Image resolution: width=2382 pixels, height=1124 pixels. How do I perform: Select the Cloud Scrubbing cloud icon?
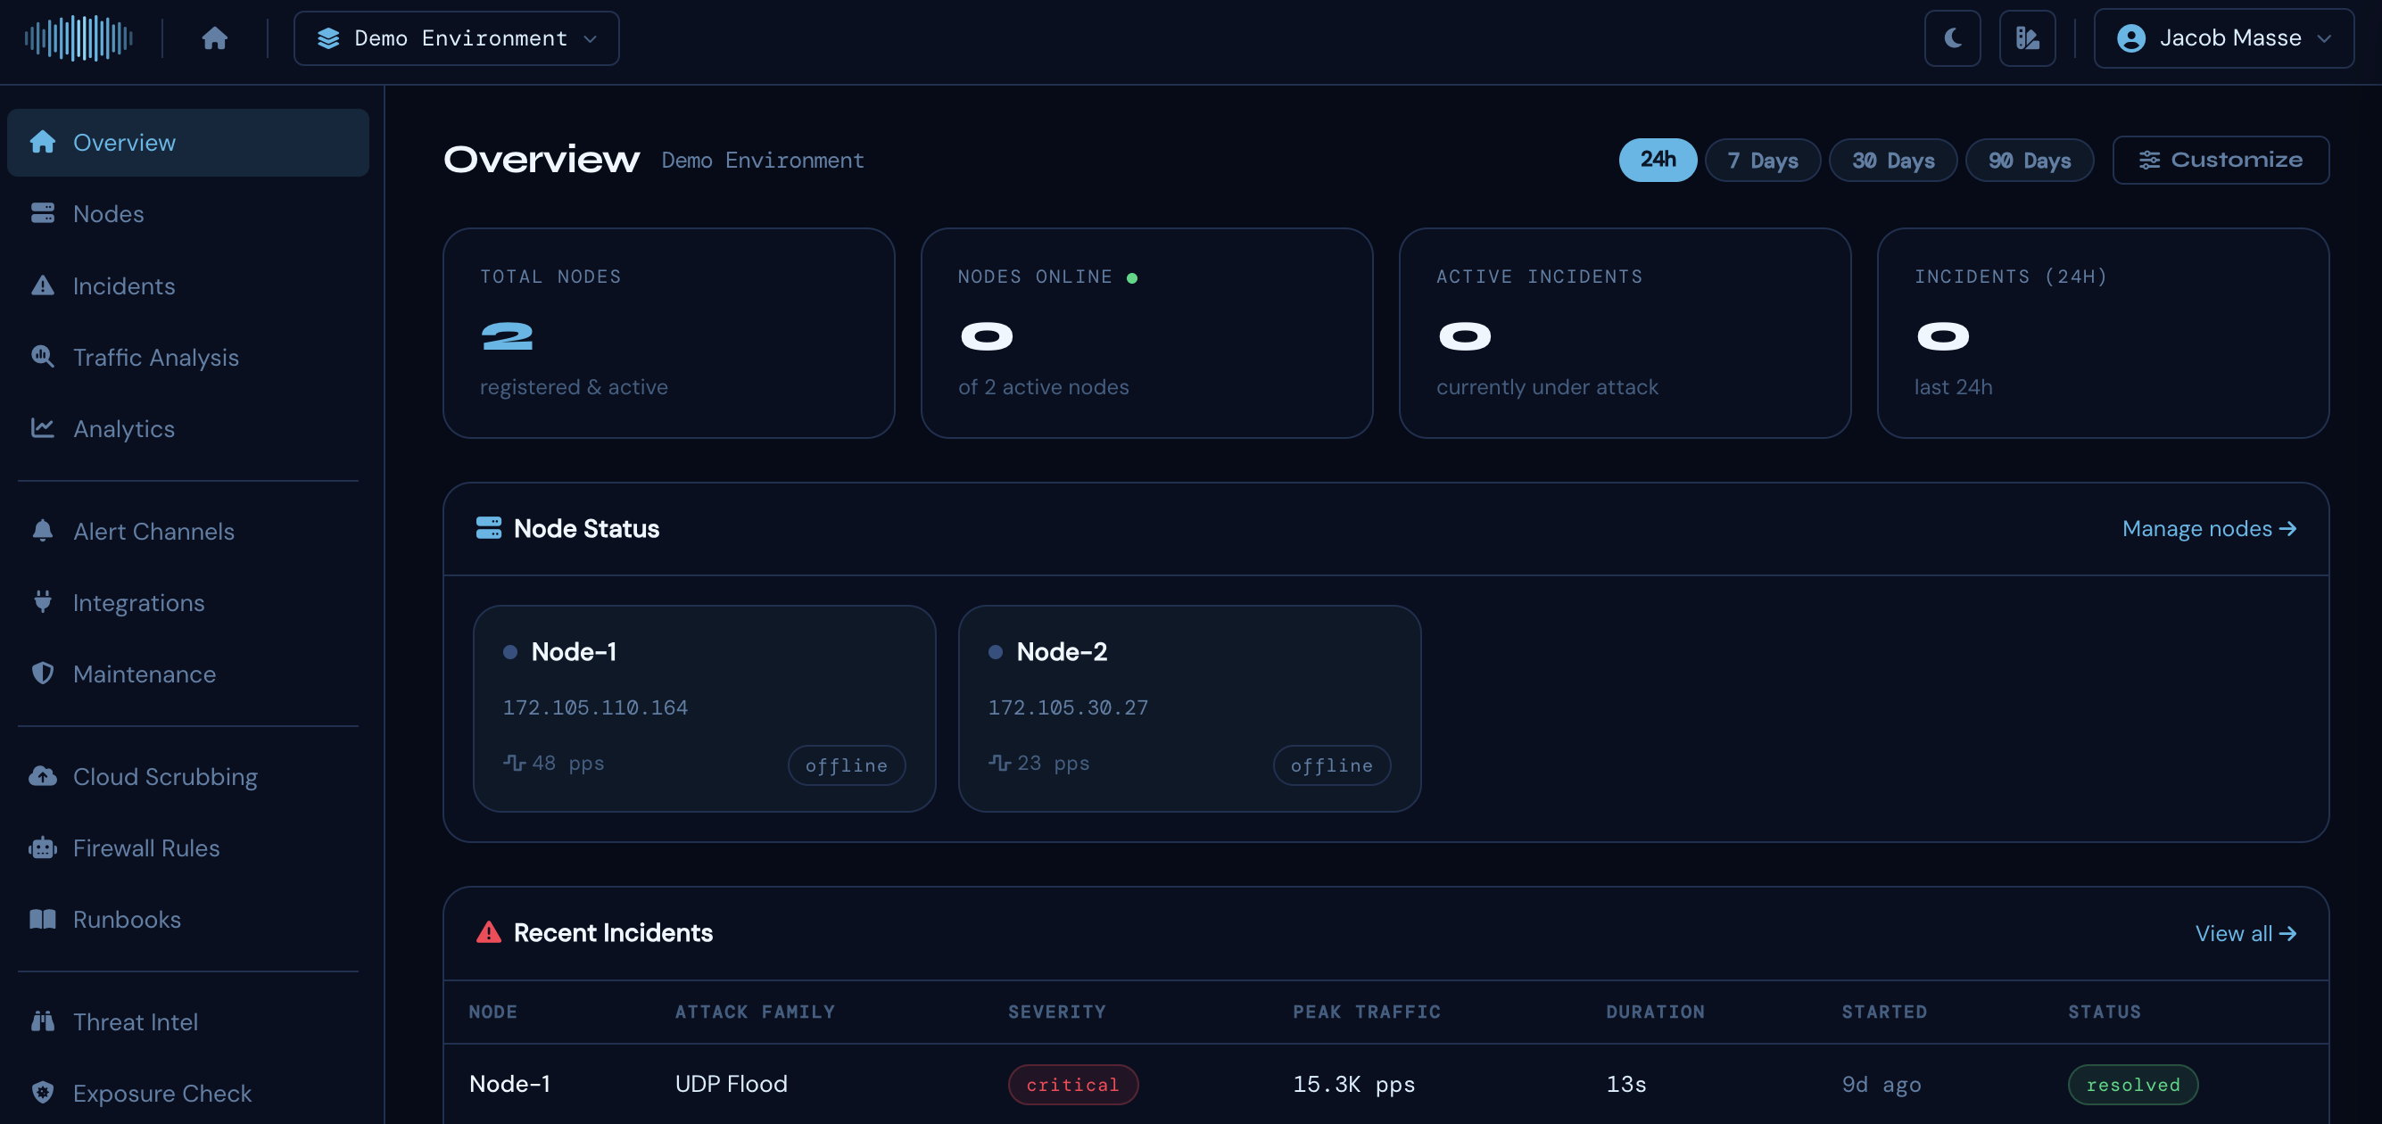coord(43,776)
